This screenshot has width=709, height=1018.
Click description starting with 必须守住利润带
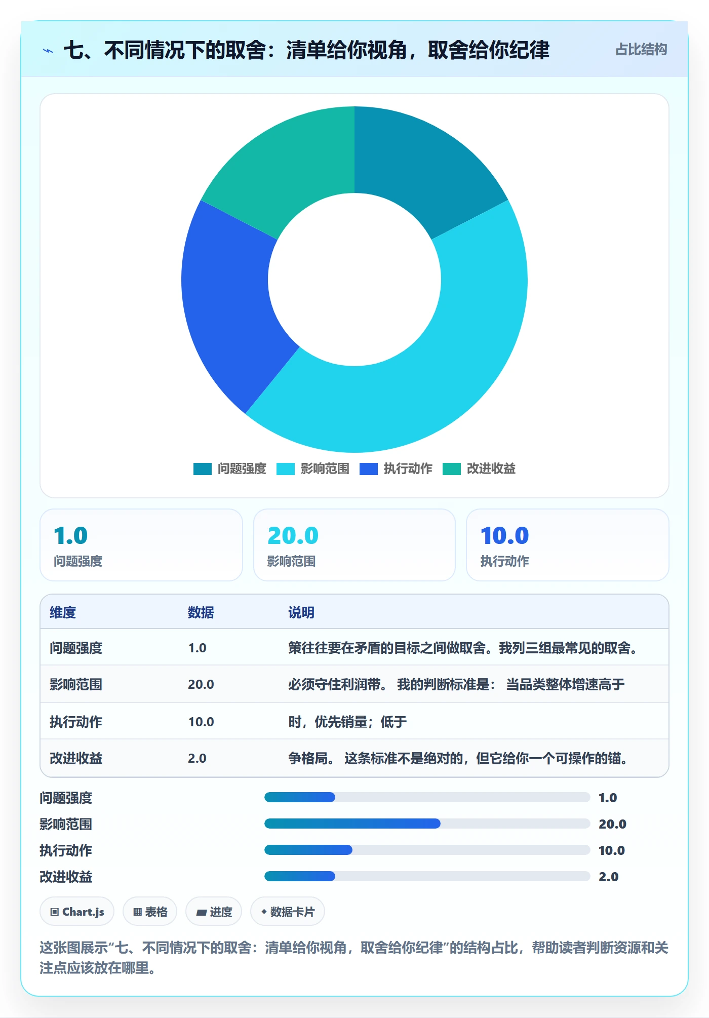[x=456, y=684]
